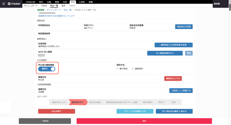Image resolution: width=231 pixels, height=125 pixels.
Task: Select the 電子契約 radio button
Action: coord(118,69)
